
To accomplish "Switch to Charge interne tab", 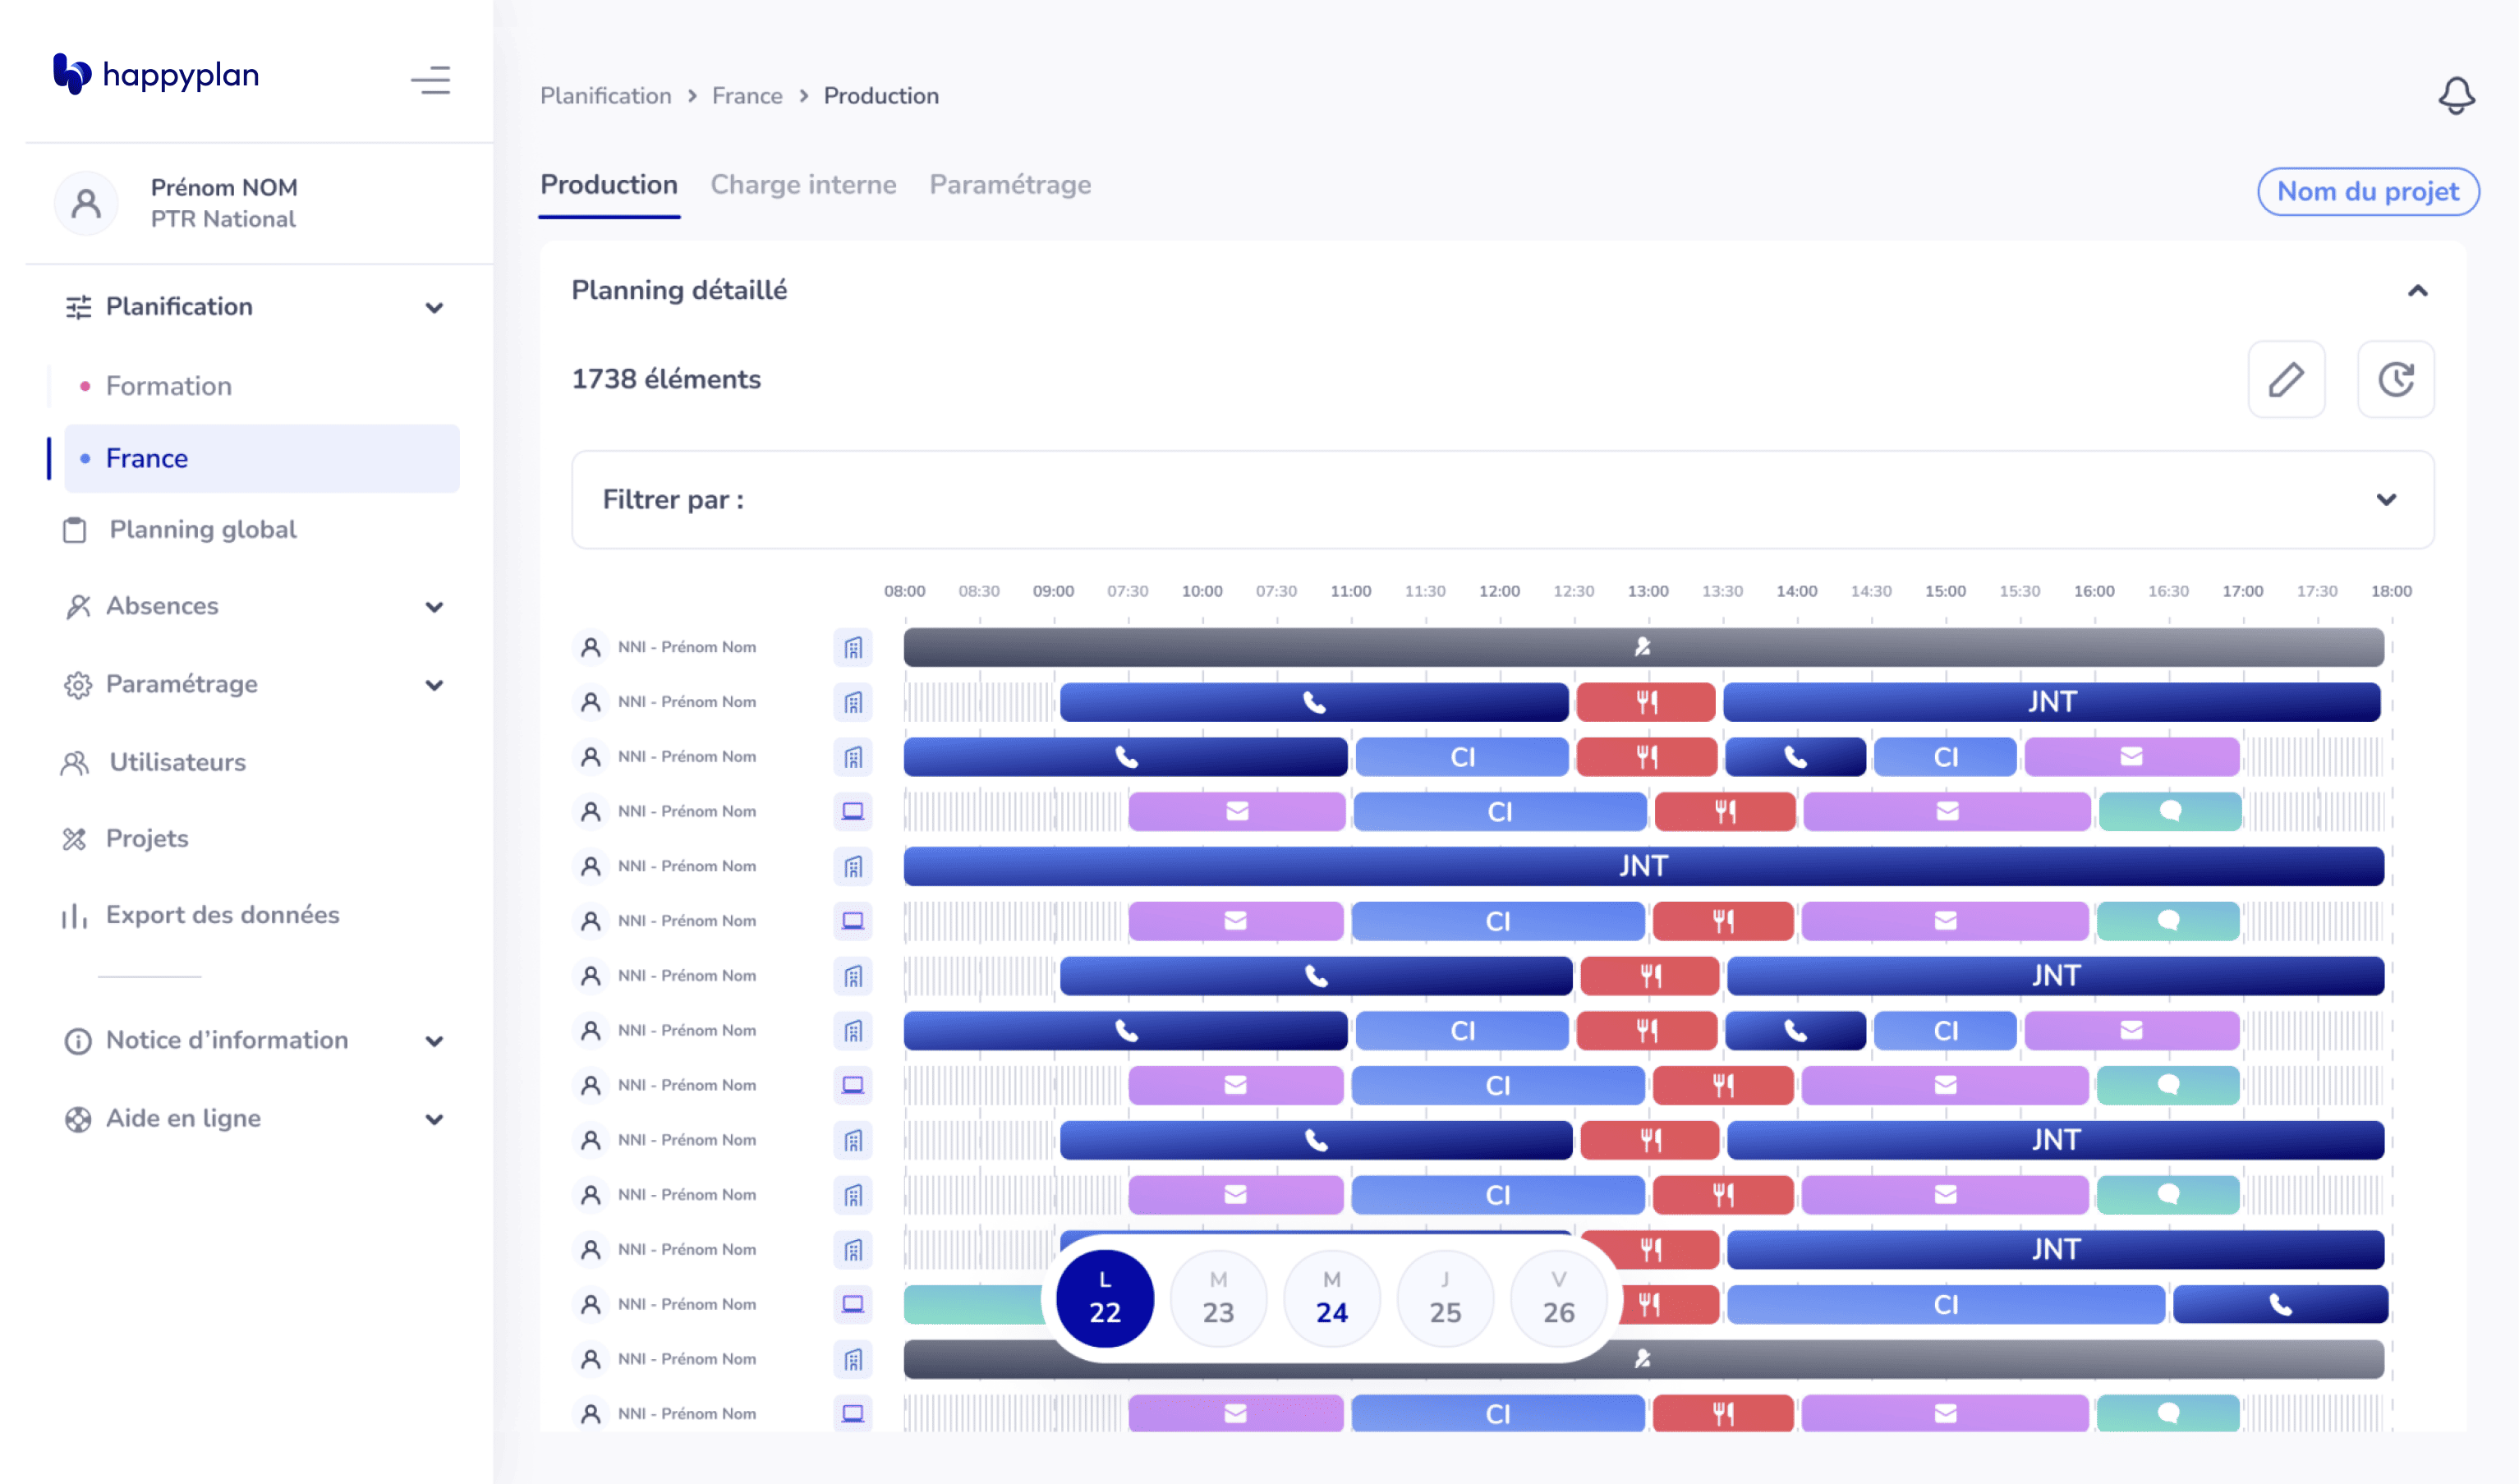I will click(x=803, y=185).
